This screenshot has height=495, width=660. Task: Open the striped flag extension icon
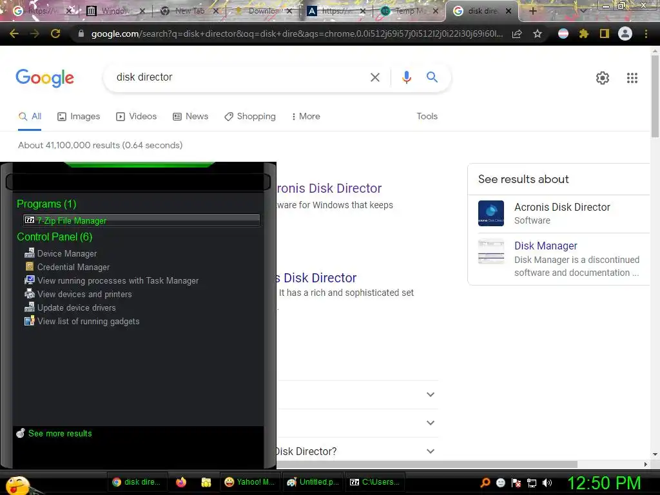pyautogui.click(x=563, y=34)
